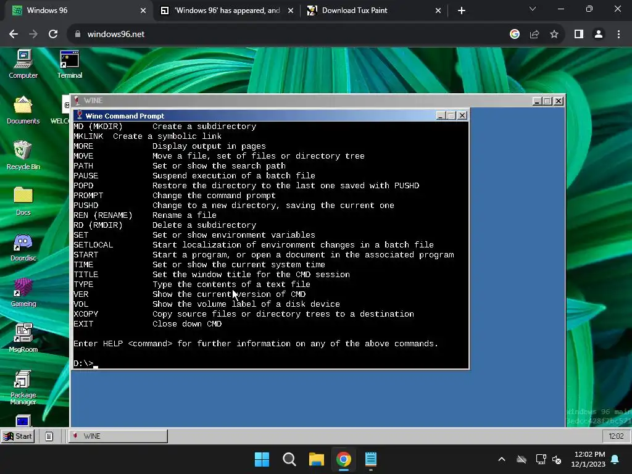Open the Recycle Bin icon
Viewport: 632px width, 474px height.
(x=23, y=155)
